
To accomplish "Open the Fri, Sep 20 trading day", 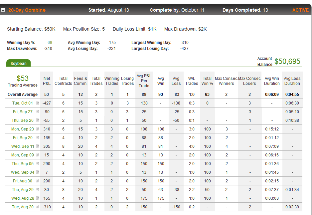I will pos(23,137).
